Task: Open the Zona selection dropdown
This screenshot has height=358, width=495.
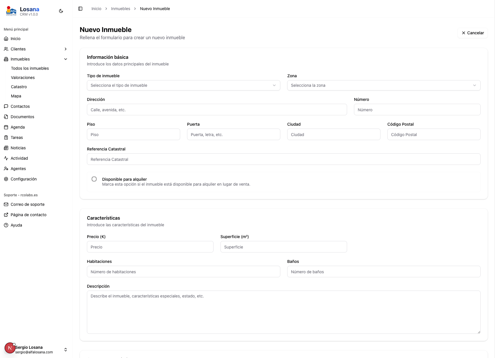Action: pyautogui.click(x=384, y=85)
